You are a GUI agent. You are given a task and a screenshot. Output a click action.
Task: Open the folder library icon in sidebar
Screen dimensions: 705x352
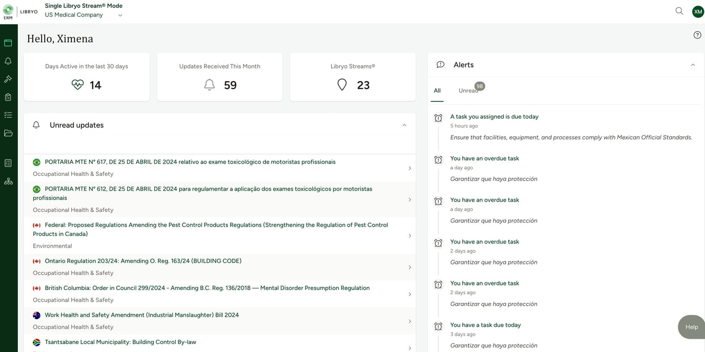pos(8,133)
